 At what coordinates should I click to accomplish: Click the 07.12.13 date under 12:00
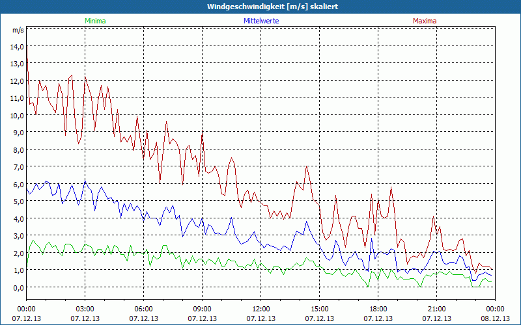[261, 318]
